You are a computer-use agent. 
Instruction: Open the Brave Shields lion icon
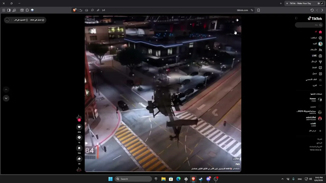click(75, 10)
